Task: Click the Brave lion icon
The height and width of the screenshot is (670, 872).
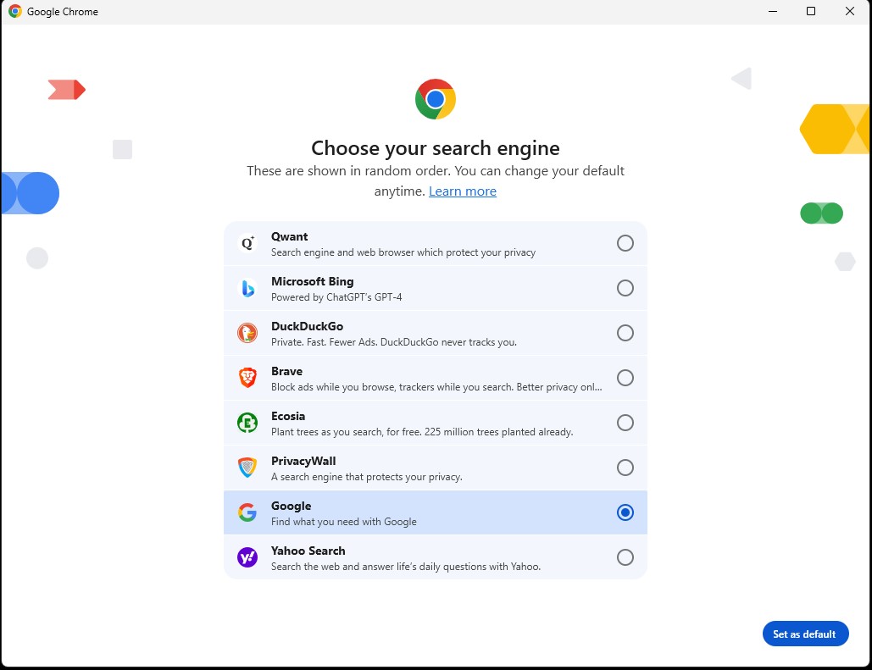Action: (247, 378)
